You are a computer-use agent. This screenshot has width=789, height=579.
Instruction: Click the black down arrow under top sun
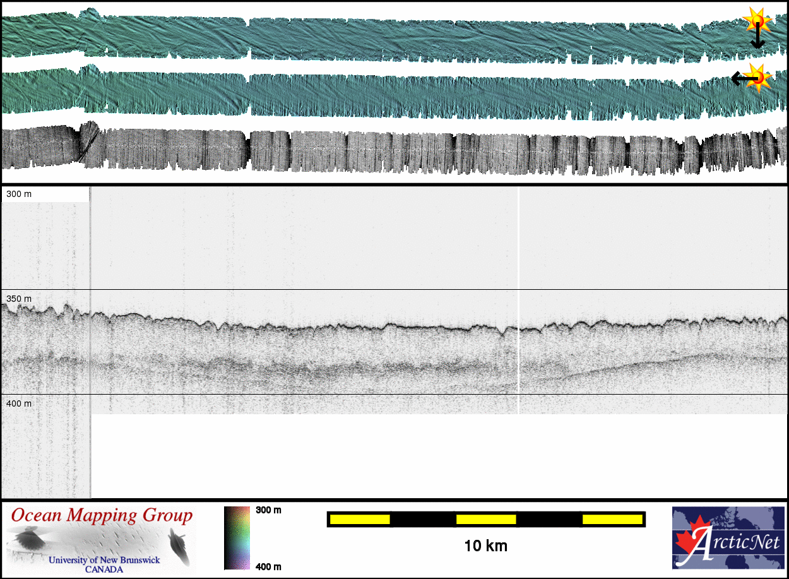757,39
